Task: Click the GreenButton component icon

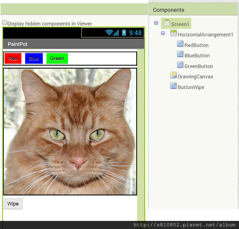Action: 180,65
